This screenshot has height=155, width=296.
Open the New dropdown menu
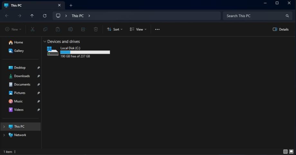[x=13, y=29]
